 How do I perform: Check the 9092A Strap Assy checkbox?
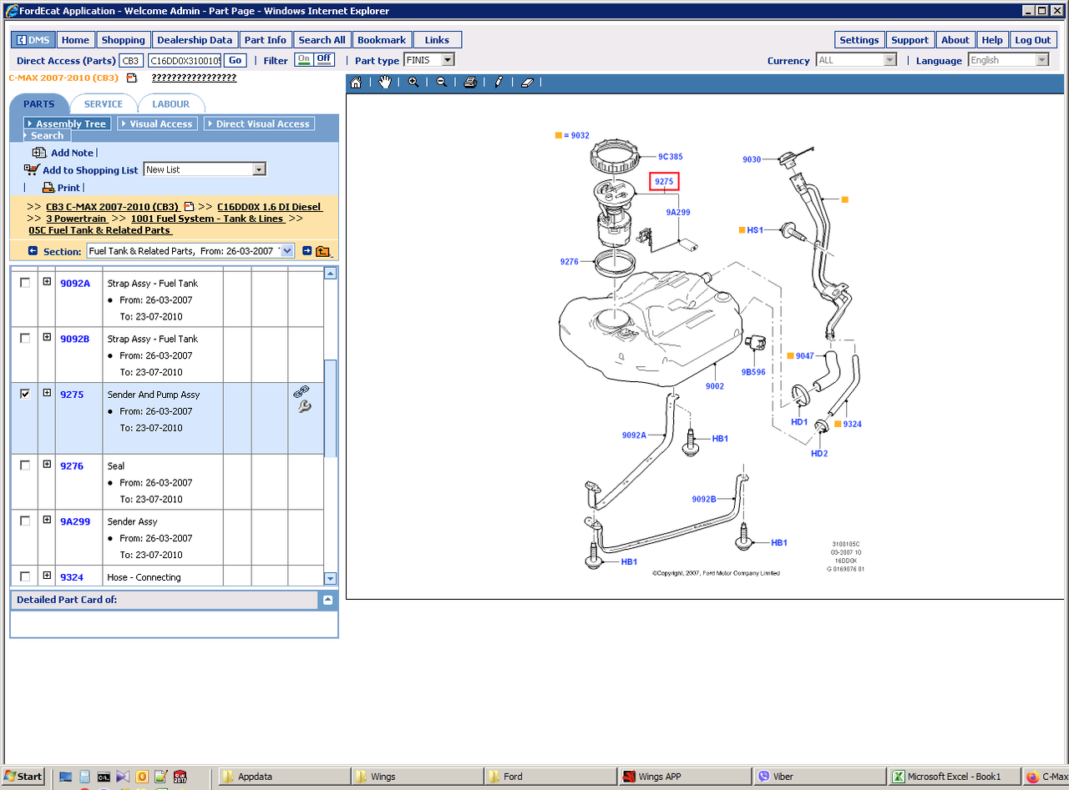click(25, 283)
